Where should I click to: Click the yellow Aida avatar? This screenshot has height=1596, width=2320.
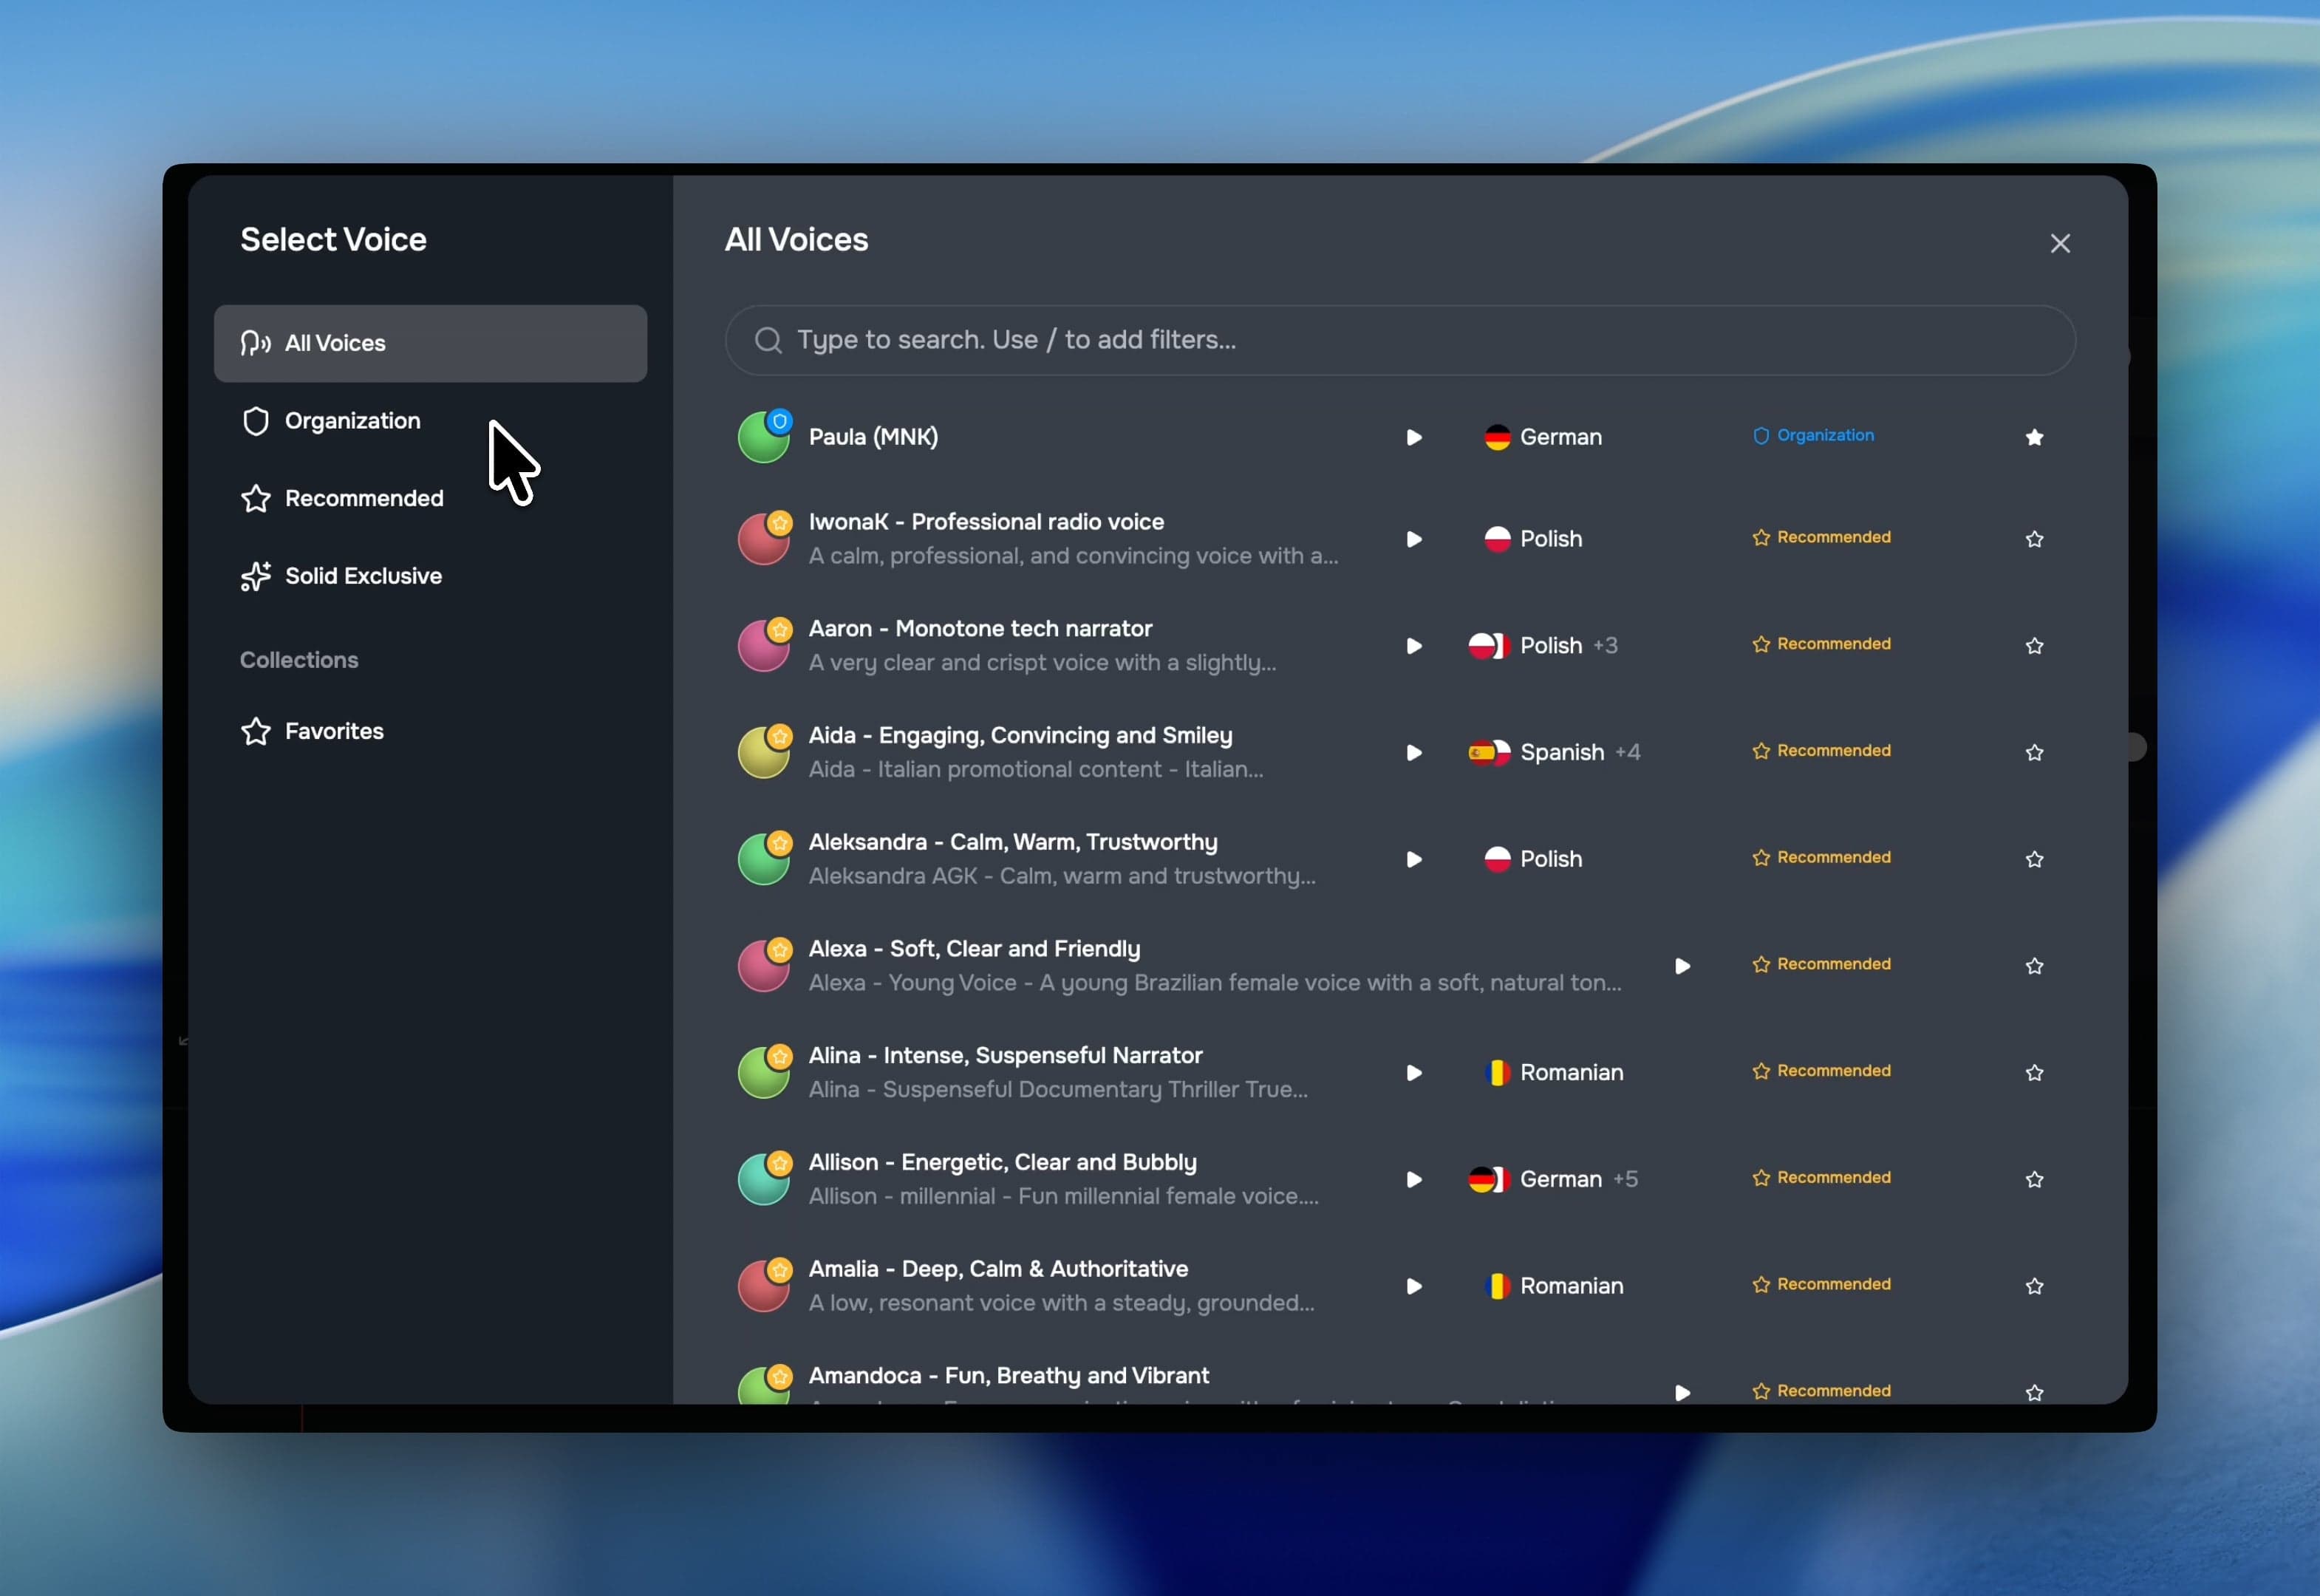764,753
